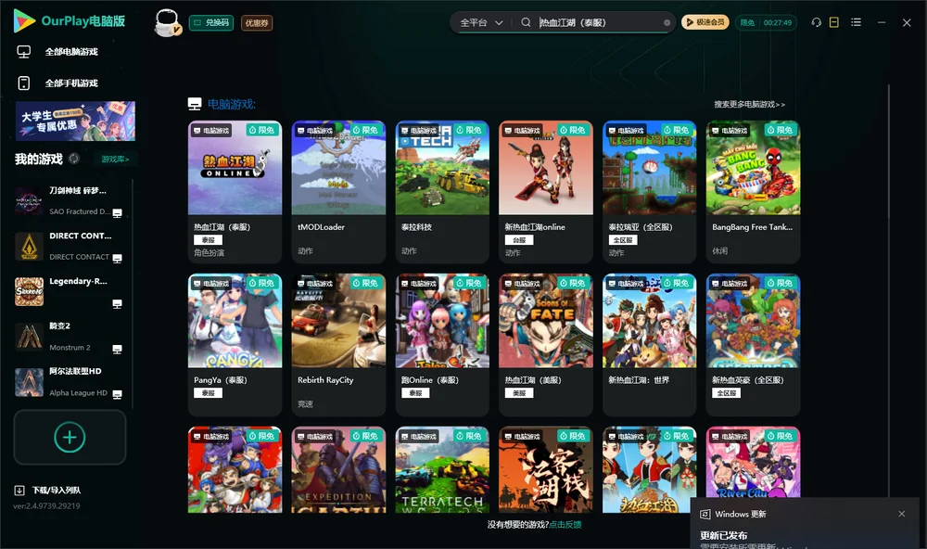927x549 pixels.
Task: Open the 热血江湖 (泰服) game card
Action: 235,192
